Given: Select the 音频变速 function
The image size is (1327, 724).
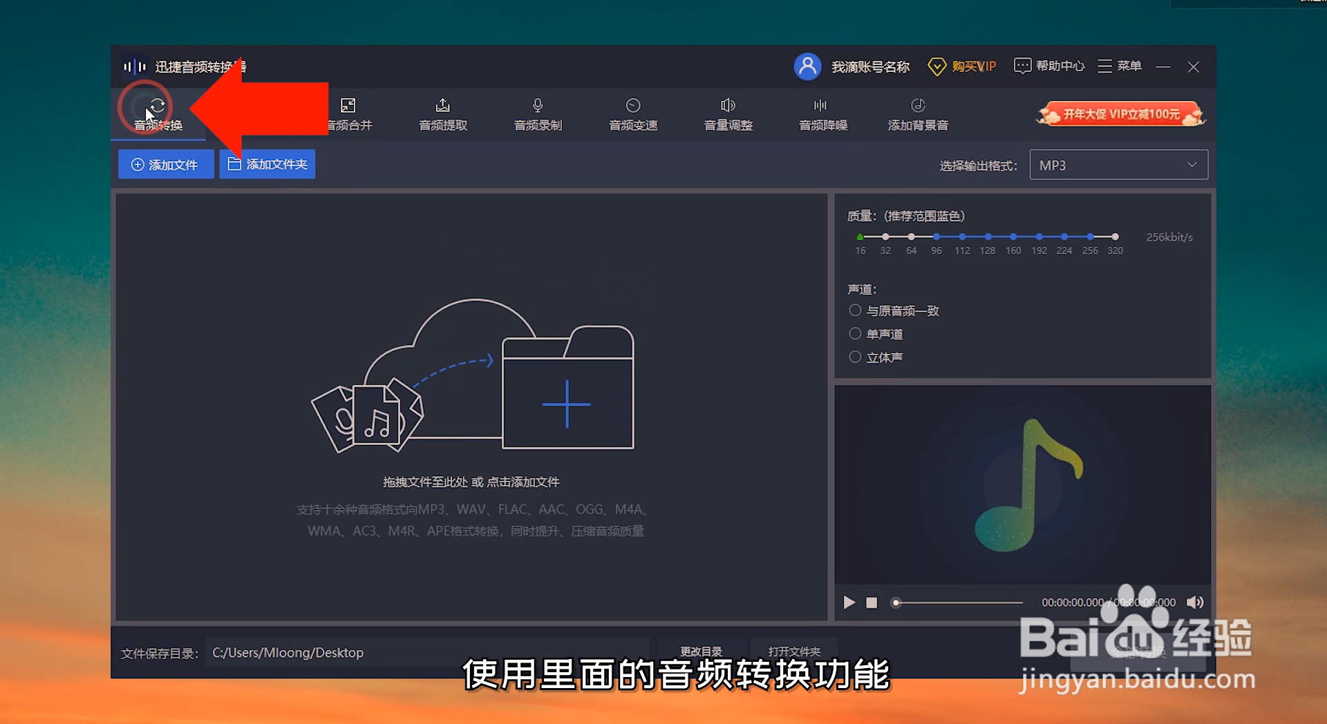Looking at the screenshot, I should (632, 115).
